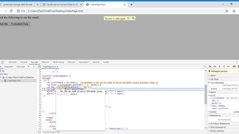Open the Memory tab
Screen dimensions: 239x134
pyautogui.click(x=71, y=62)
